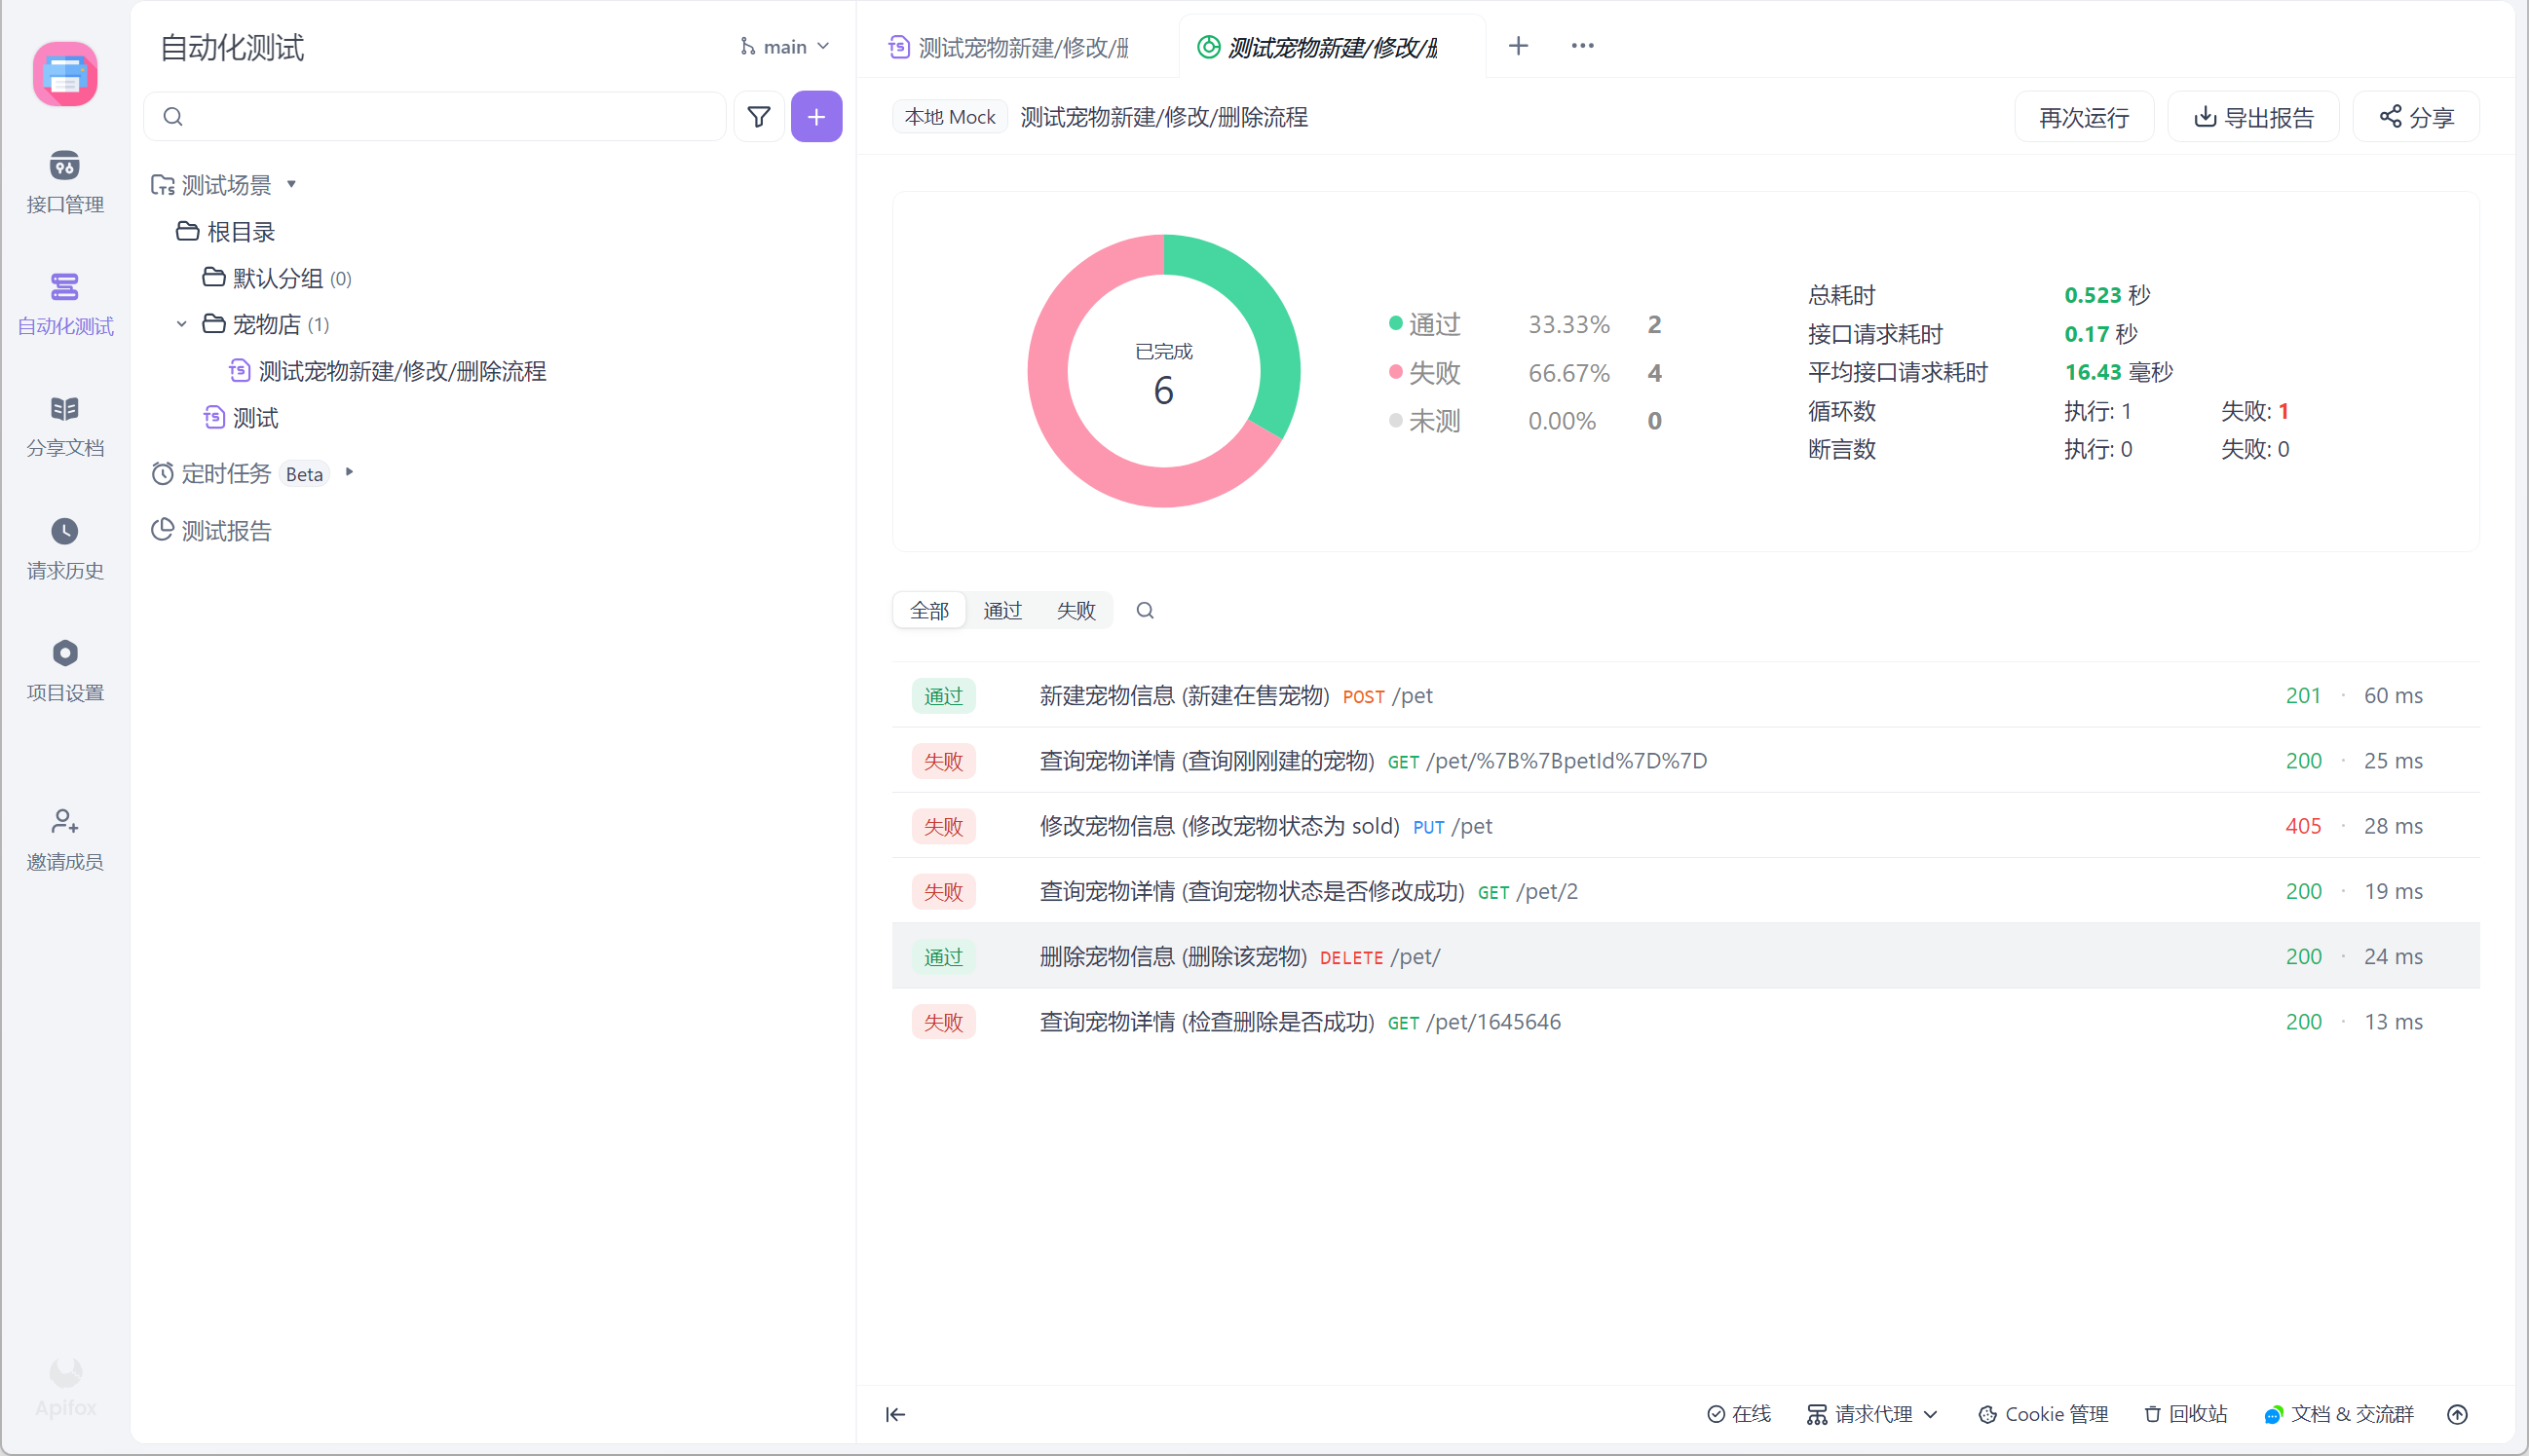Screen dimensions: 2529x1456
Task: Select the 失败 results filter
Action: (x=1076, y=611)
